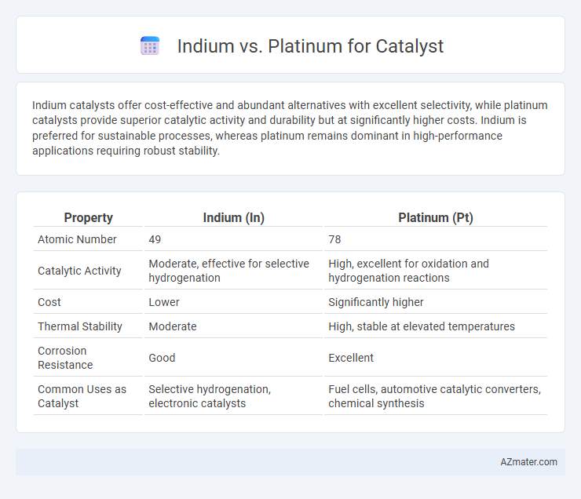Click the 'Good' corrosion resistance cell
The height and width of the screenshot is (499, 581).
click(162, 358)
